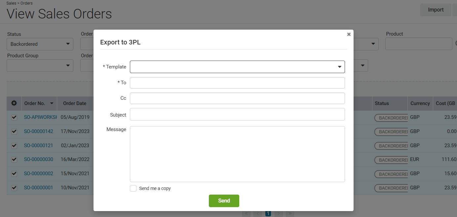457x217 pixels.
Task: Click the BACKORDERED badge for SO-00000030
Action: point(391,160)
